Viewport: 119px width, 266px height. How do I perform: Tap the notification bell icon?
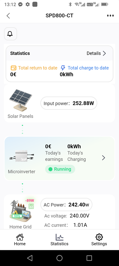coord(10,34)
